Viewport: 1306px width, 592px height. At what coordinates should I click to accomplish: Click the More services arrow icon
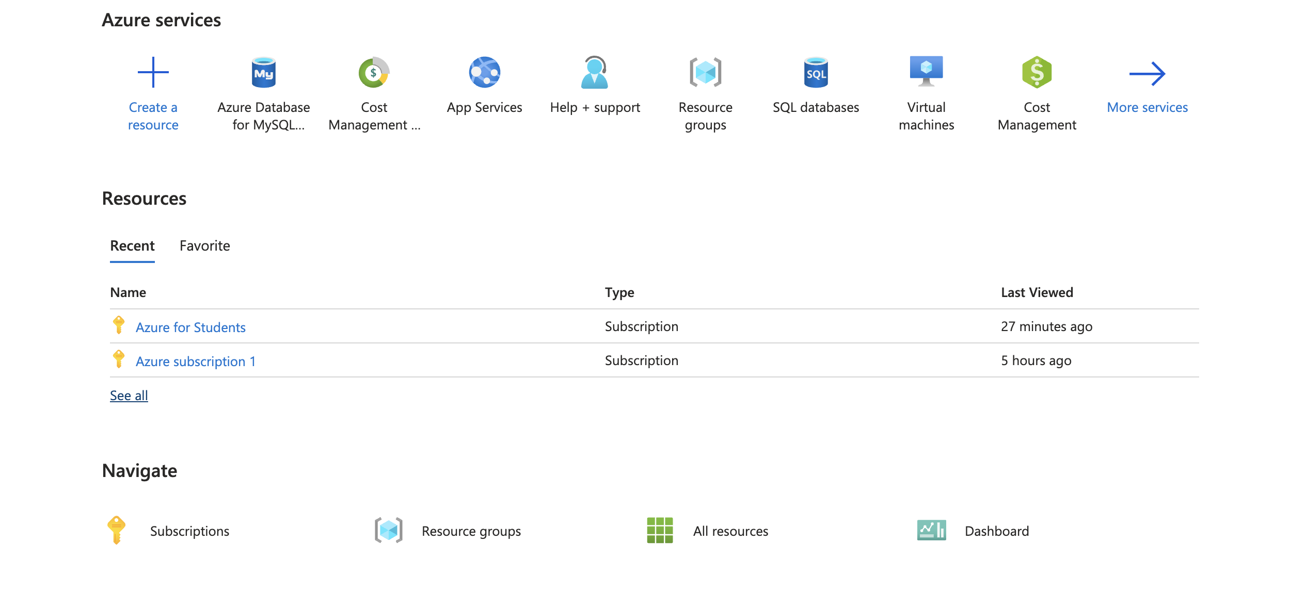(1147, 74)
